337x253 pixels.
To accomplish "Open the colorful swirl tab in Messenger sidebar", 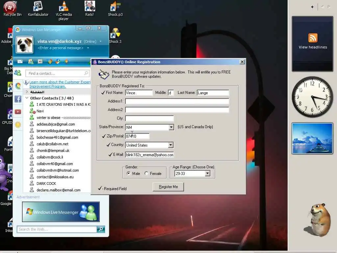I will (18, 86).
